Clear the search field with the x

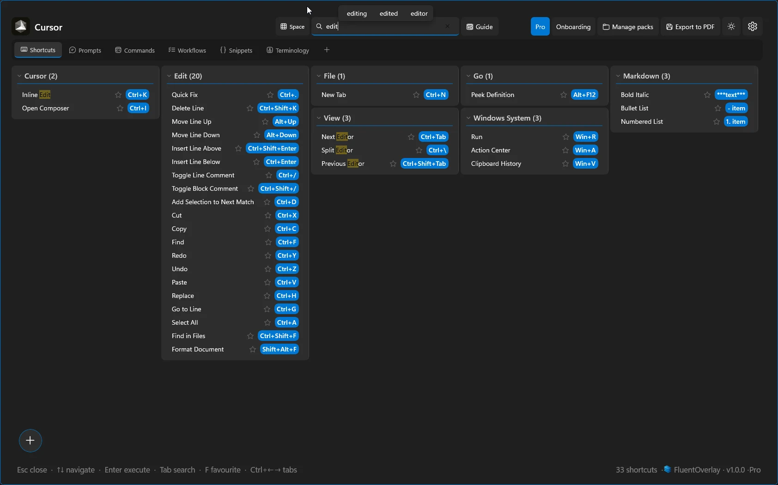coord(447,26)
